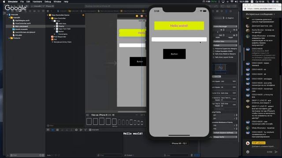Image resolution: width=282 pixels, height=158 pixels.
Task: Click the volume icon in menu bar
Action: (x=236, y=2)
